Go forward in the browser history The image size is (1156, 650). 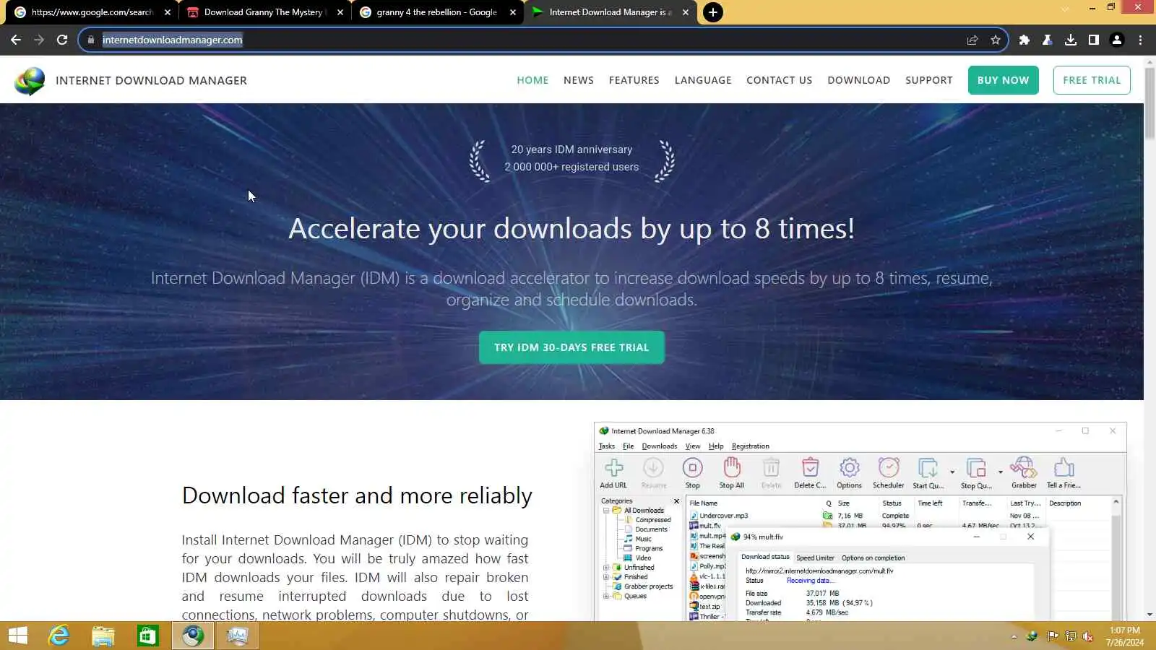click(x=39, y=40)
